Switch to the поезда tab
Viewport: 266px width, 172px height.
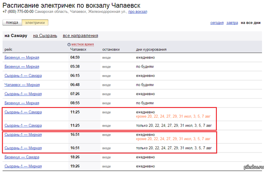coord(12,23)
